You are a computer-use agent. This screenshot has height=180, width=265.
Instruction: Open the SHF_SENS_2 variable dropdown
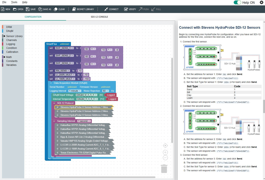point(64,55)
